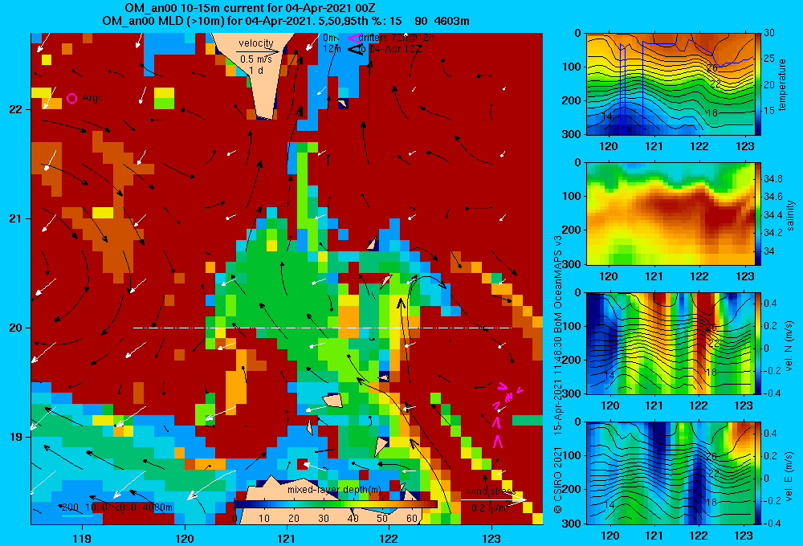This screenshot has height=546, width=803.
Task: Click the '0.5 m/s' scale text
Action: pyautogui.click(x=256, y=59)
